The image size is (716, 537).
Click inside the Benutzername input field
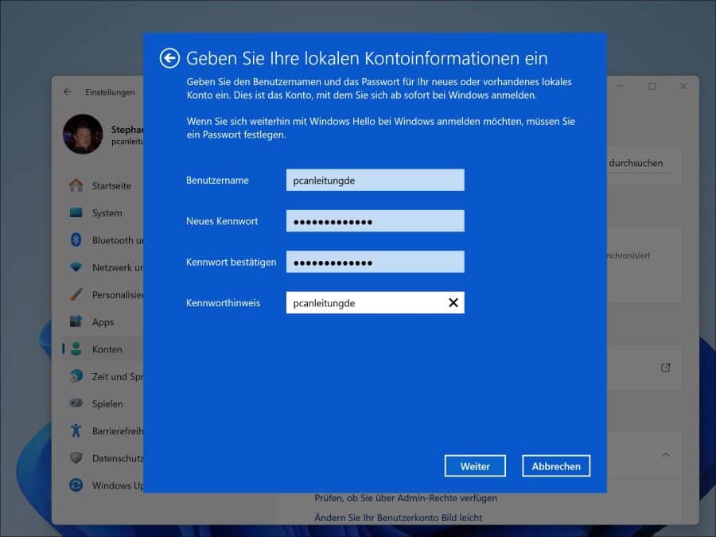tap(375, 179)
